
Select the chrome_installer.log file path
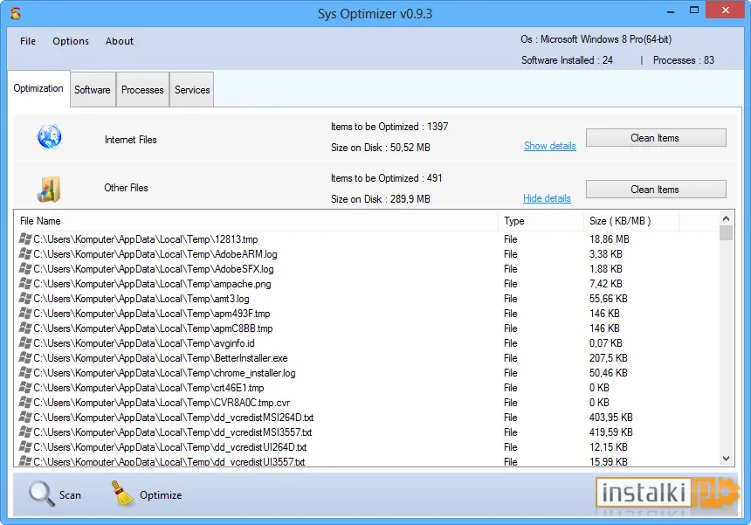pyautogui.click(x=164, y=373)
